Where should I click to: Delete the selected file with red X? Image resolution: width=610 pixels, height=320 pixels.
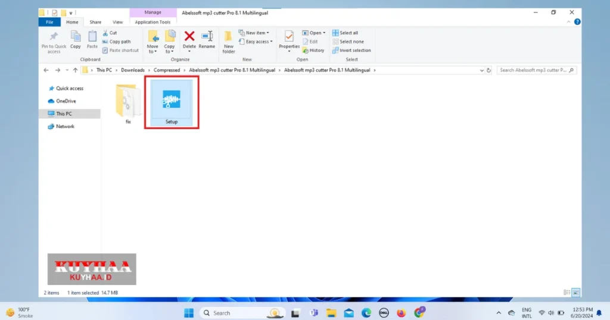189,42
